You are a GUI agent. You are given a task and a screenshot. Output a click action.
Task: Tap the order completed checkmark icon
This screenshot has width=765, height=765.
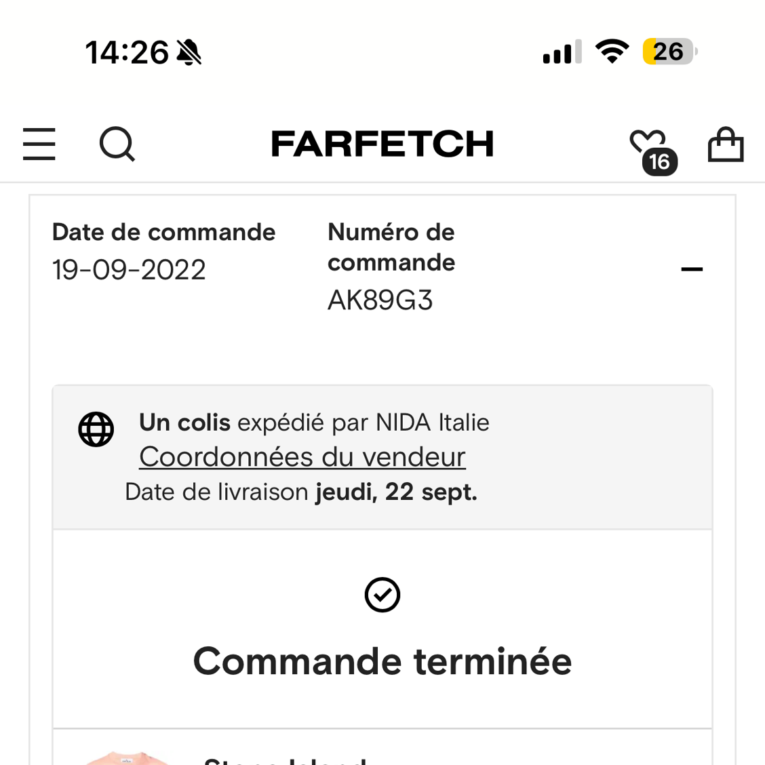(382, 595)
